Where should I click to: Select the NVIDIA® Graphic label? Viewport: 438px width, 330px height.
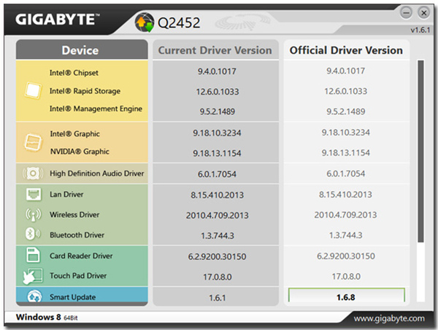[80, 152]
